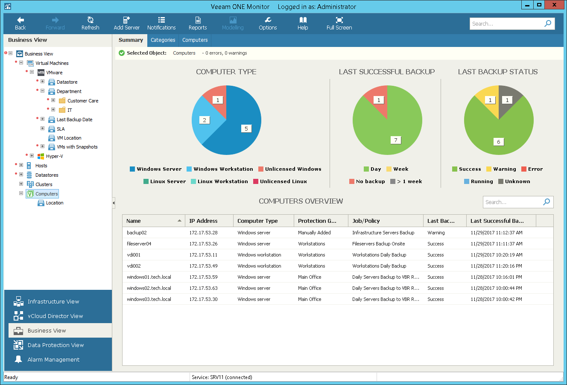The height and width of the screenshot is (385, 567).
Task: Click the Windows Server legend swatch
Action: pyautogui.click(x=132, y=169)
